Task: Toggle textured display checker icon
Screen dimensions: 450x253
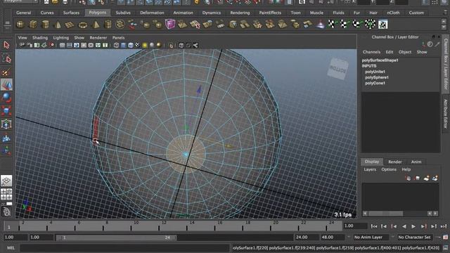Action: point(138,45)
